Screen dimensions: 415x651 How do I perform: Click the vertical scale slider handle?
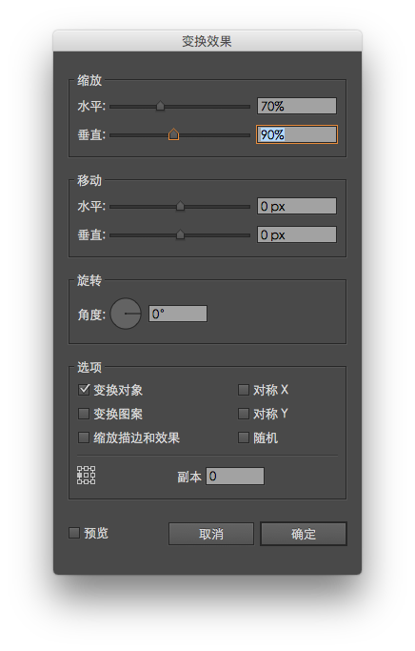[x=174, y=134]
